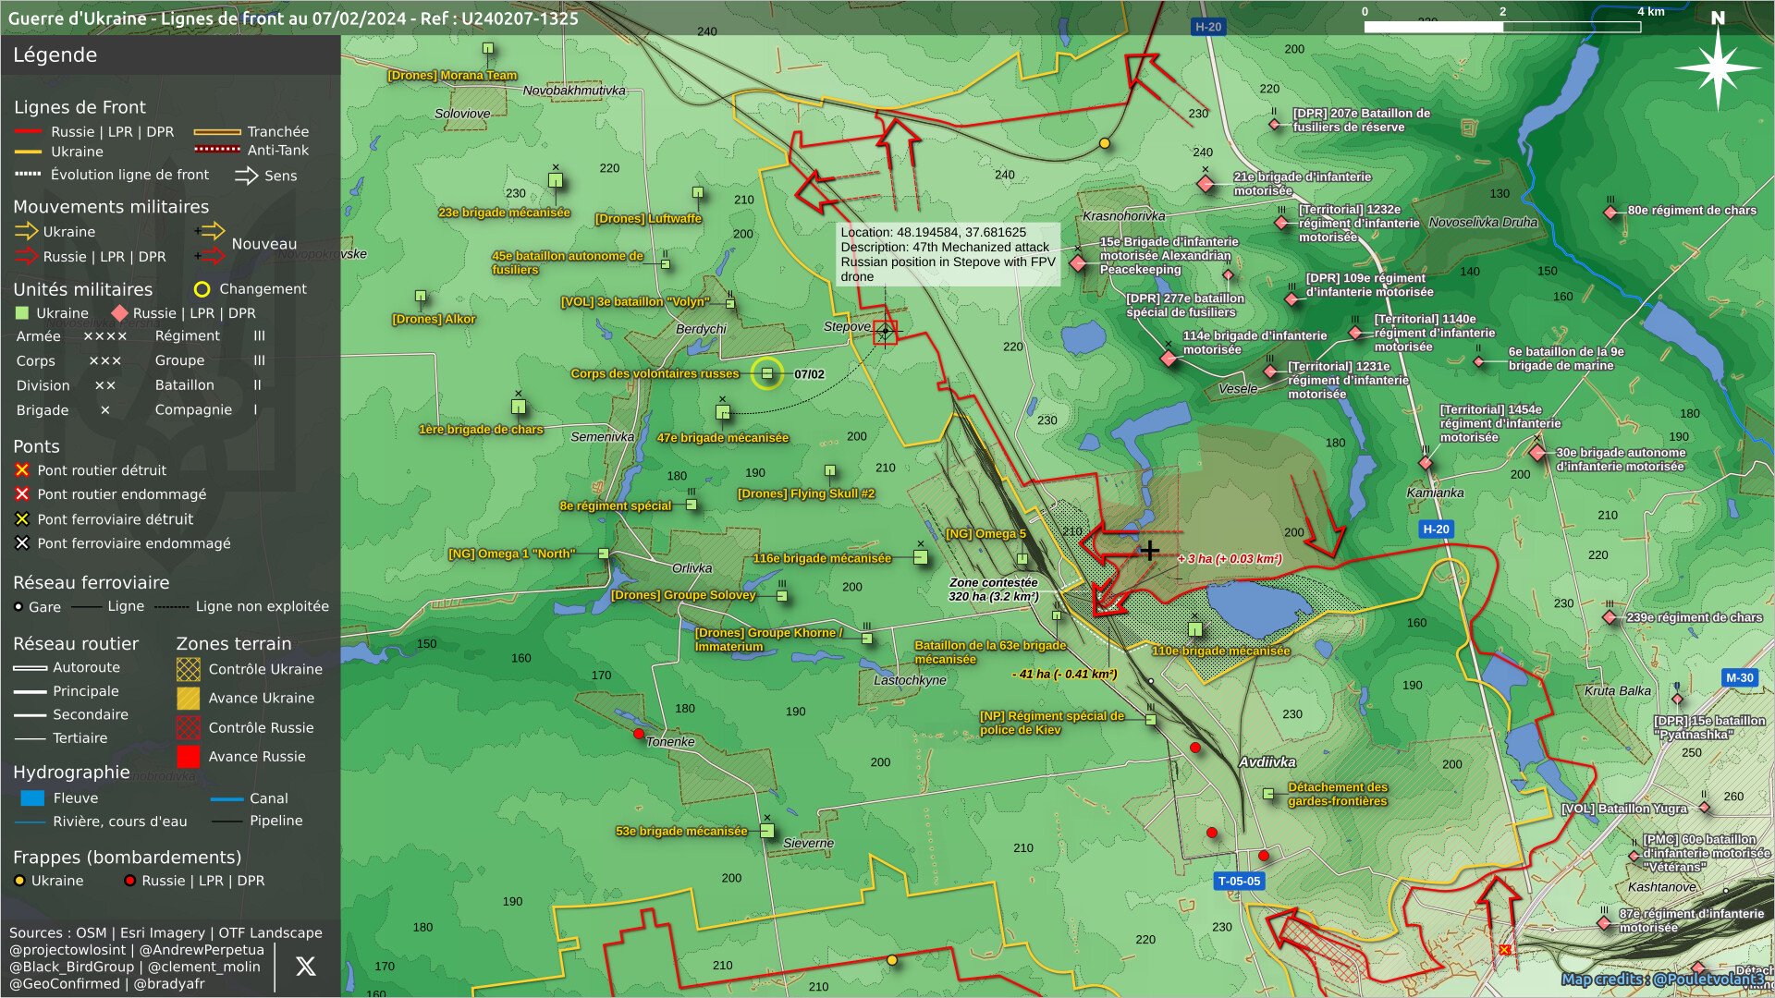Click the 'Avance Ukraine' yellow swatch
1775x998 pixels.
[188, 698]
